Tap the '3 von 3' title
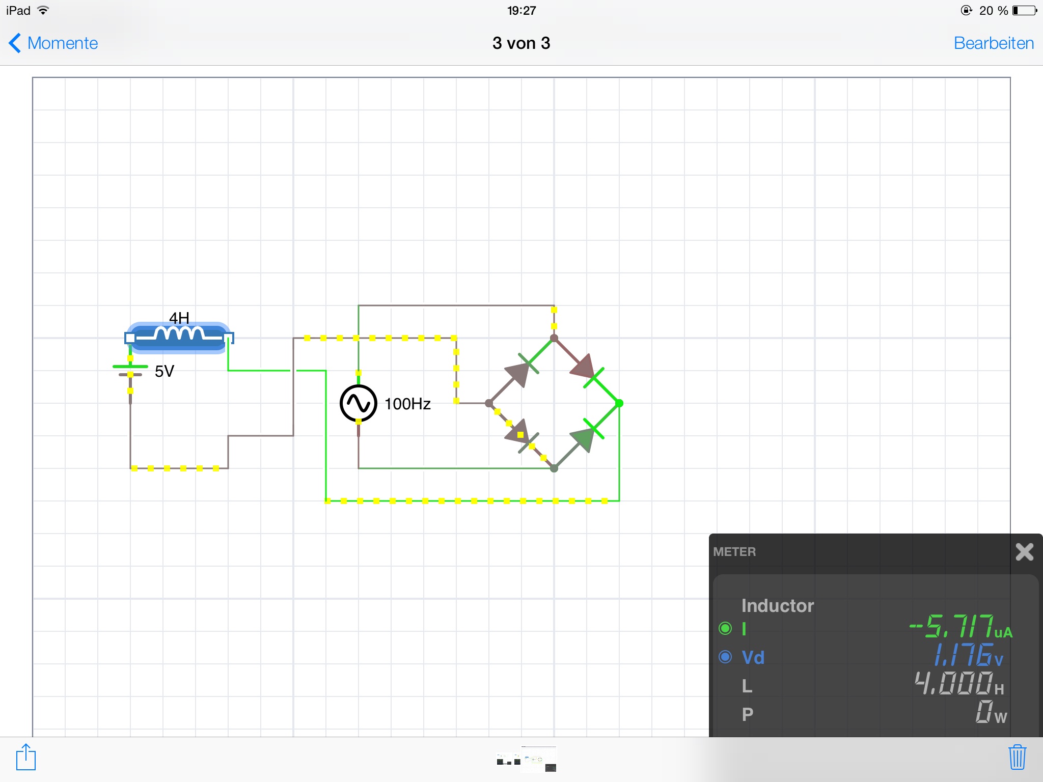Screen dimensions: 1043x782 point(521,43)
